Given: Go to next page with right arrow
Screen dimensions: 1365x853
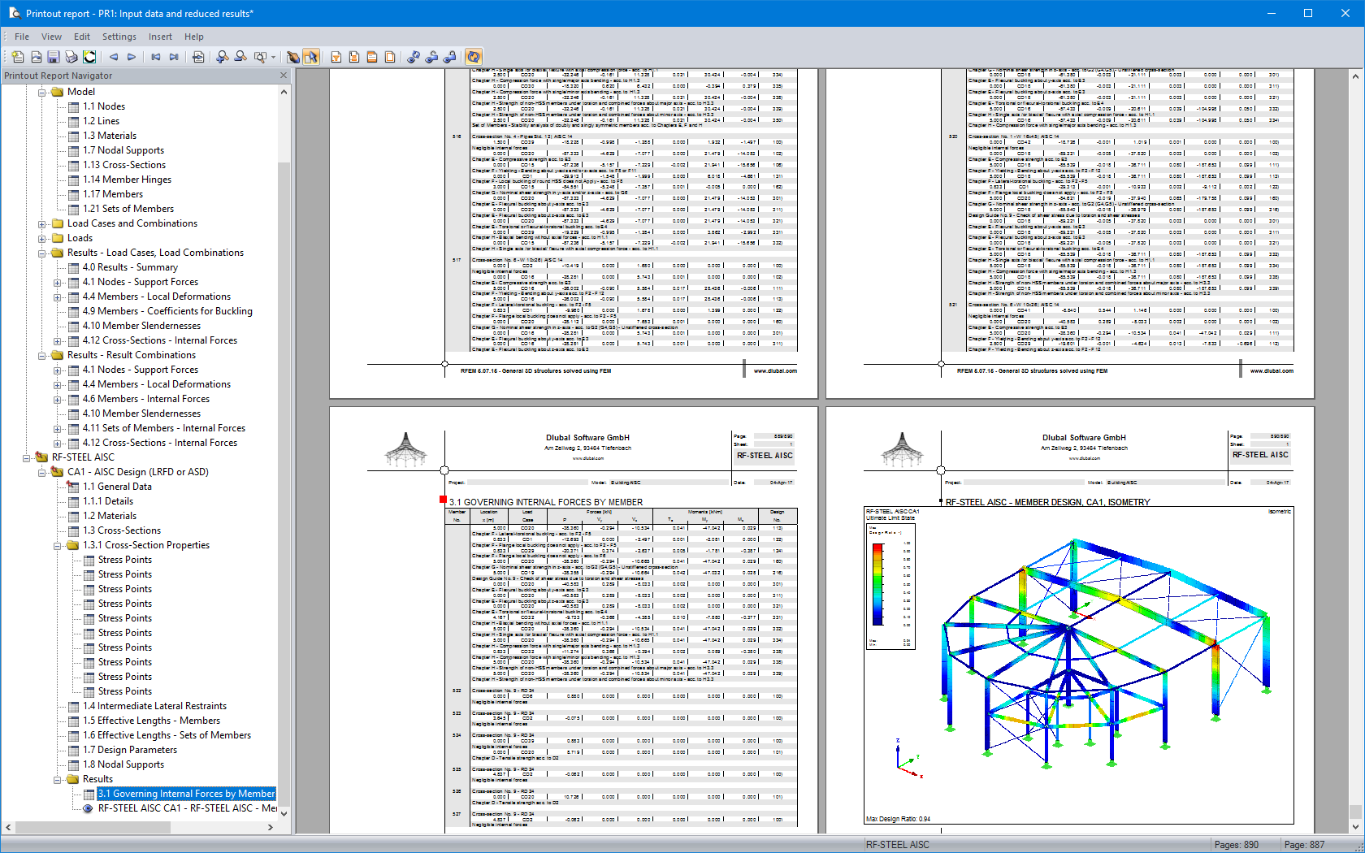Looking at the screenshot, I should 132,57.
